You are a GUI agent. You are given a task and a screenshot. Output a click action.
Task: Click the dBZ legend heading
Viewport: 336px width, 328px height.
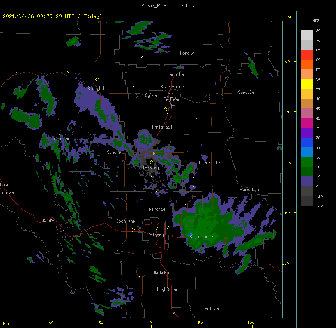coord(316,21)
